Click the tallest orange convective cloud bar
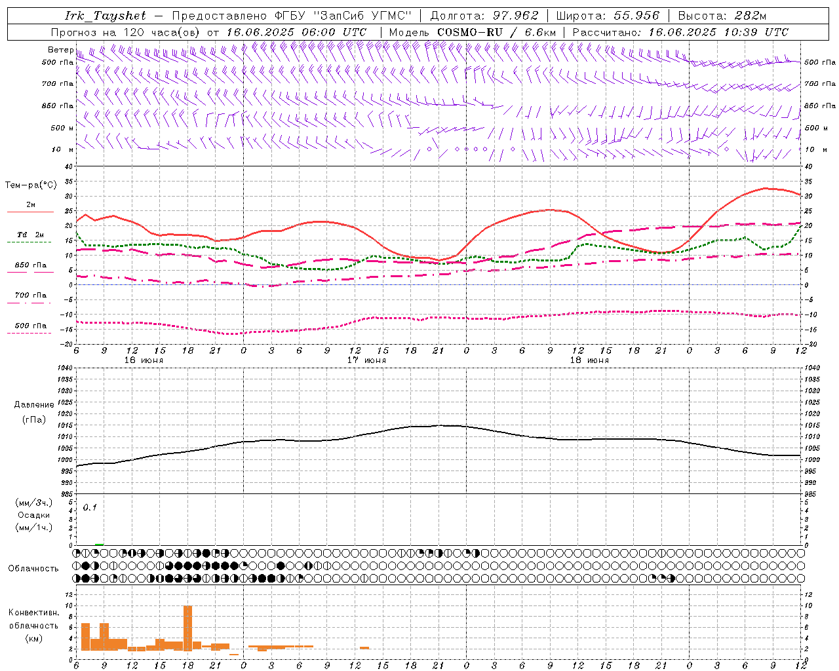Screen dimensions: 839x671 pyautogui.click(x=187, y=628)
